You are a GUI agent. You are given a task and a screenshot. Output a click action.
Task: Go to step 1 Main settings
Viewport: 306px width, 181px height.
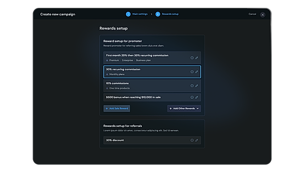pyautogui.click(x=136, y=14)
